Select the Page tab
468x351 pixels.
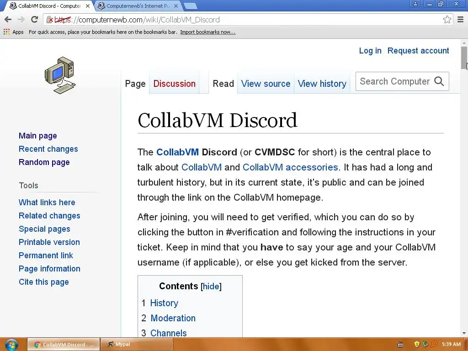pyautogui.click(x=135, y=84)
